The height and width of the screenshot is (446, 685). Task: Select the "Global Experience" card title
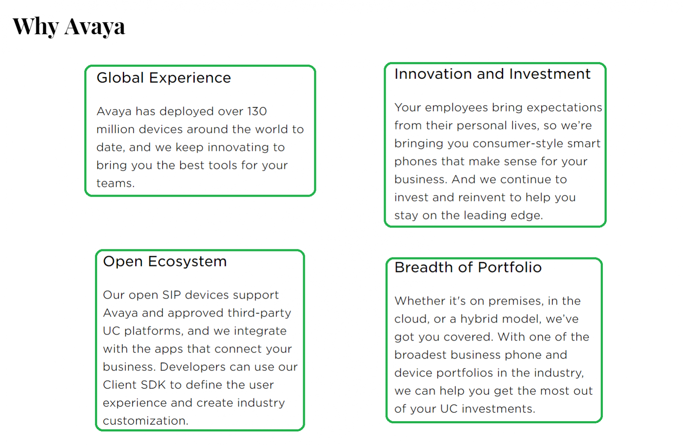tap(164, 78)
